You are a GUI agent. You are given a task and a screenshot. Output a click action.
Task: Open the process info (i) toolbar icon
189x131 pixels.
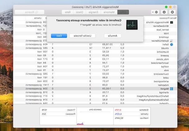[164, 12]
